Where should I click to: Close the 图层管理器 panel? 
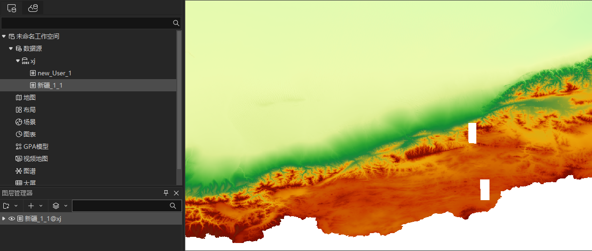[x=176, y=193]
